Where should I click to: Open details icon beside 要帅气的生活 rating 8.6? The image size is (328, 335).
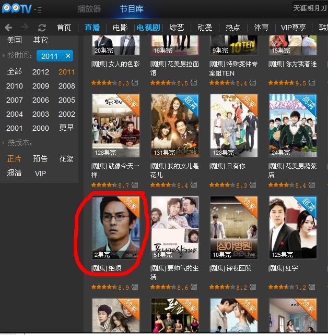point(194,287)
